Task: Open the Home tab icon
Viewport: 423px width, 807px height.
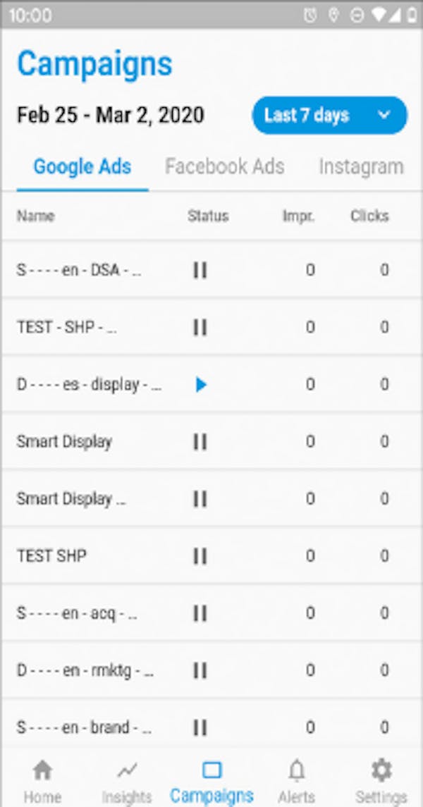Action: (x=42, y=770)
